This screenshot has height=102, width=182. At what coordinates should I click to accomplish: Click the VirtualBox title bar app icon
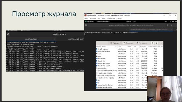pos(85,15)
